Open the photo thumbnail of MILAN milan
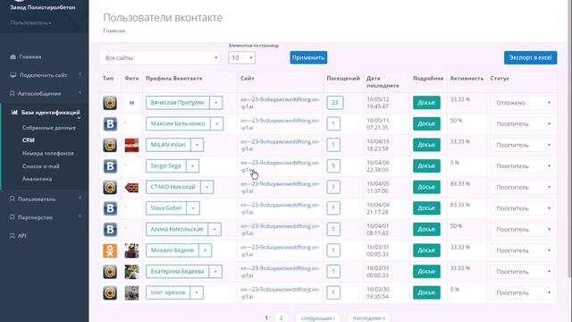Screen dimensions: 572x322 coord(131,145)
